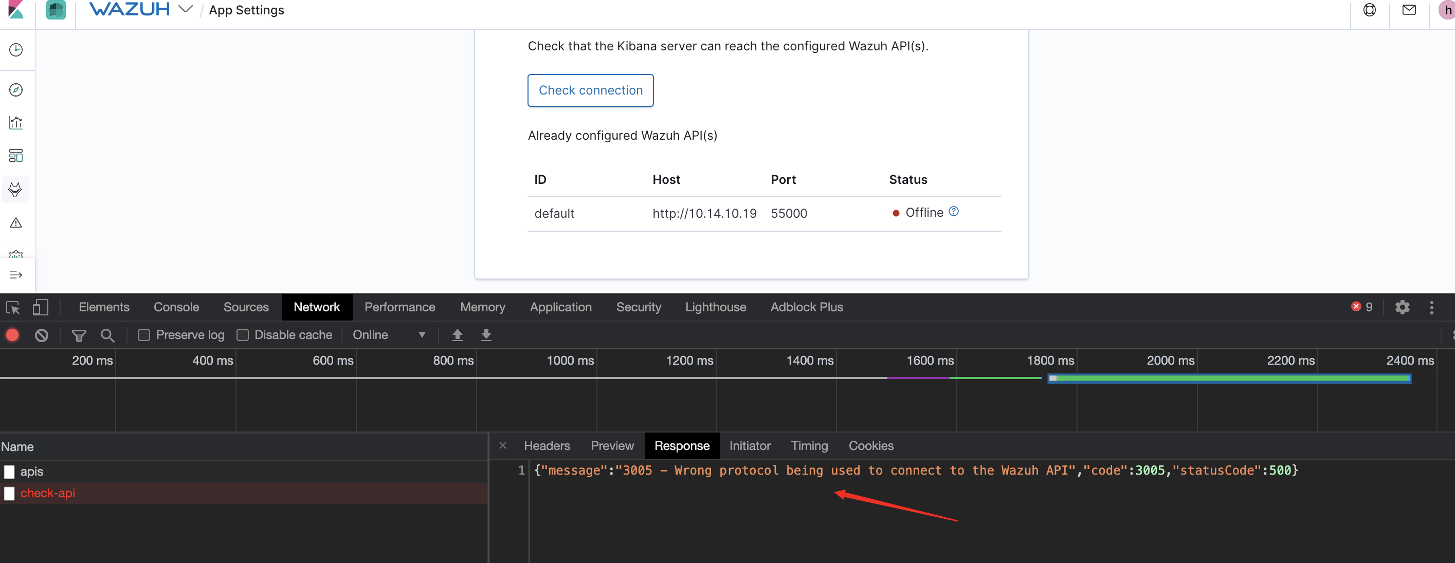
Task: Click the export HAR download icon
Action: pos(486,334)
